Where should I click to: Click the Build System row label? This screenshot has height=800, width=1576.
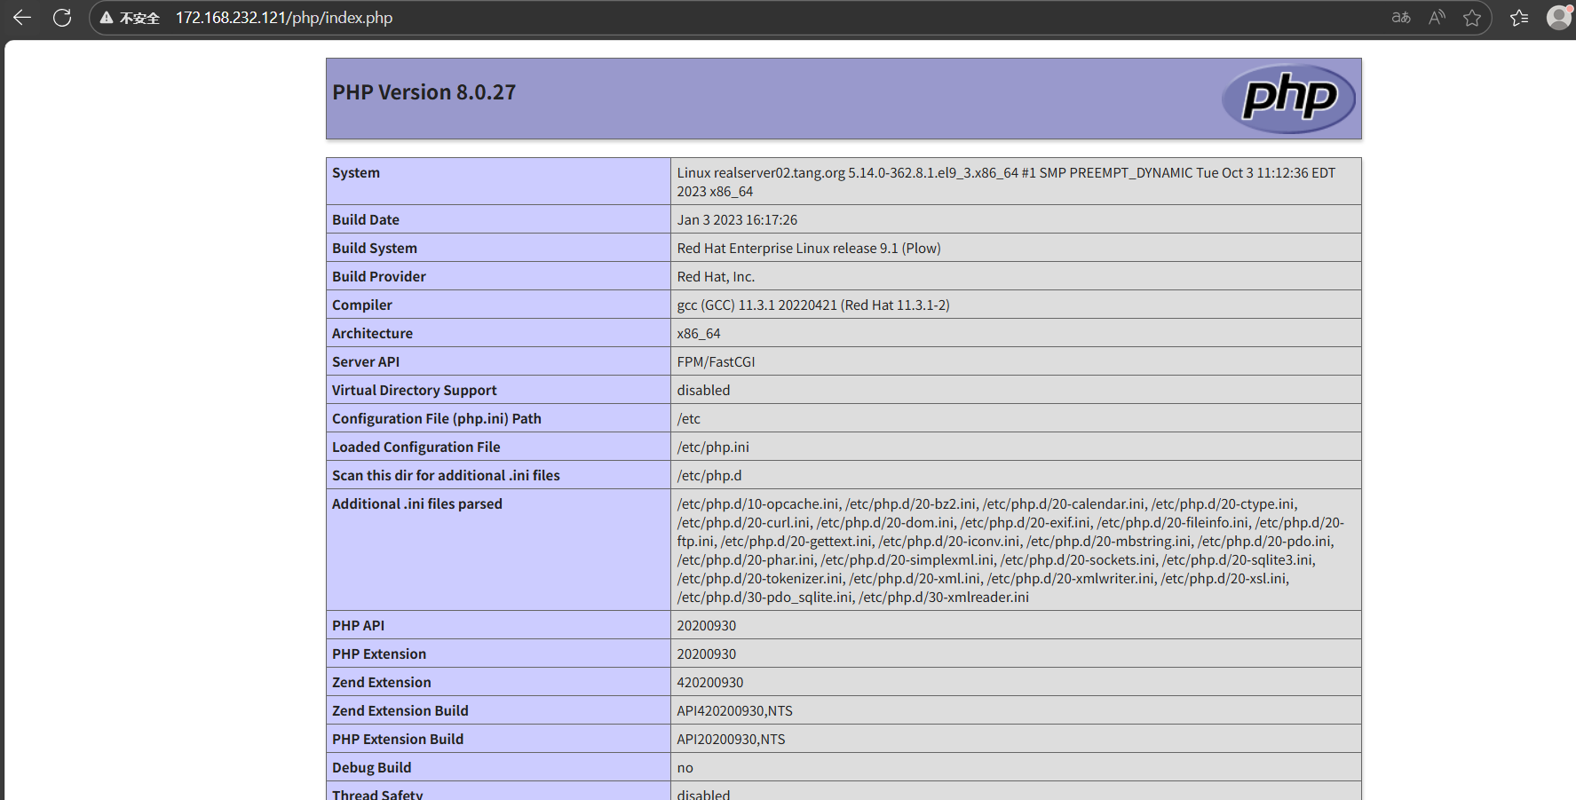tap(375, 249)
